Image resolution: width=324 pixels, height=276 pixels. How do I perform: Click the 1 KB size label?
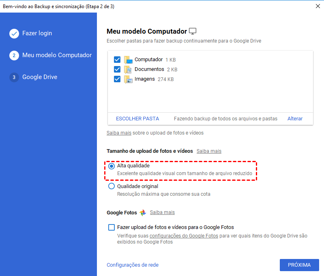pos(170,60)
